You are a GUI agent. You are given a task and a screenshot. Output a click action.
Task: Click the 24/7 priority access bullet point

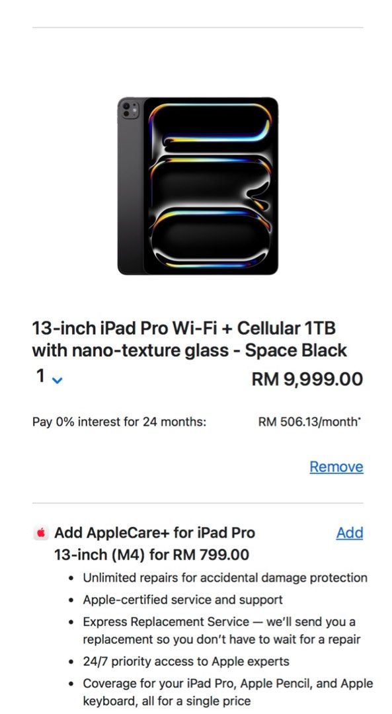click(x=186, y=660)
